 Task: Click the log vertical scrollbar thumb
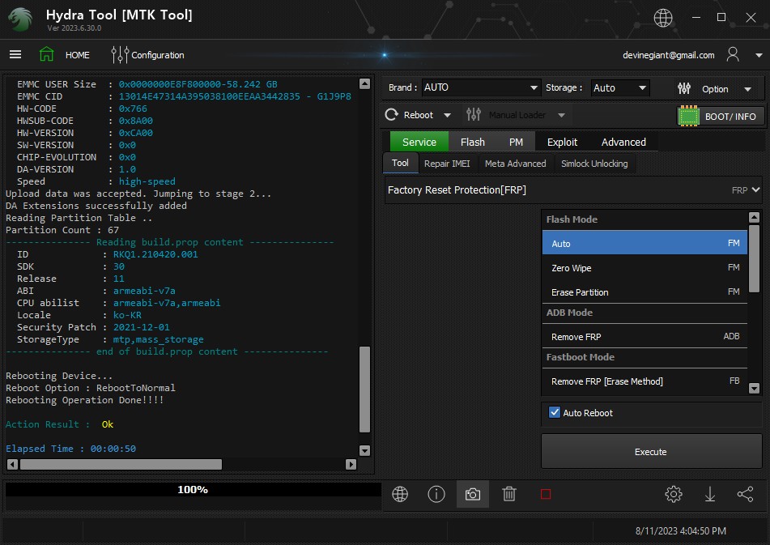coord(364,390)
